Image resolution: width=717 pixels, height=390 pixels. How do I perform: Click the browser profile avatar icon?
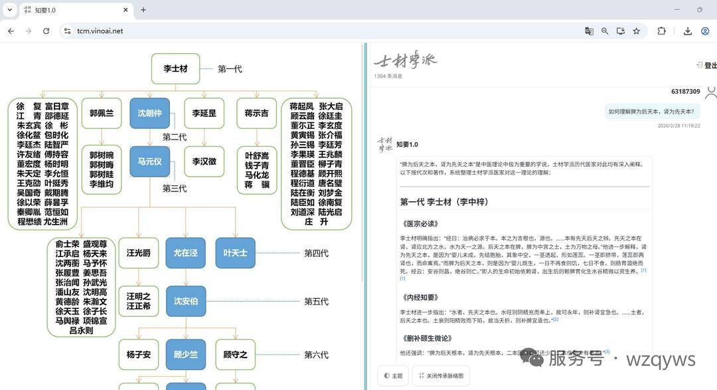click(705, 31)
